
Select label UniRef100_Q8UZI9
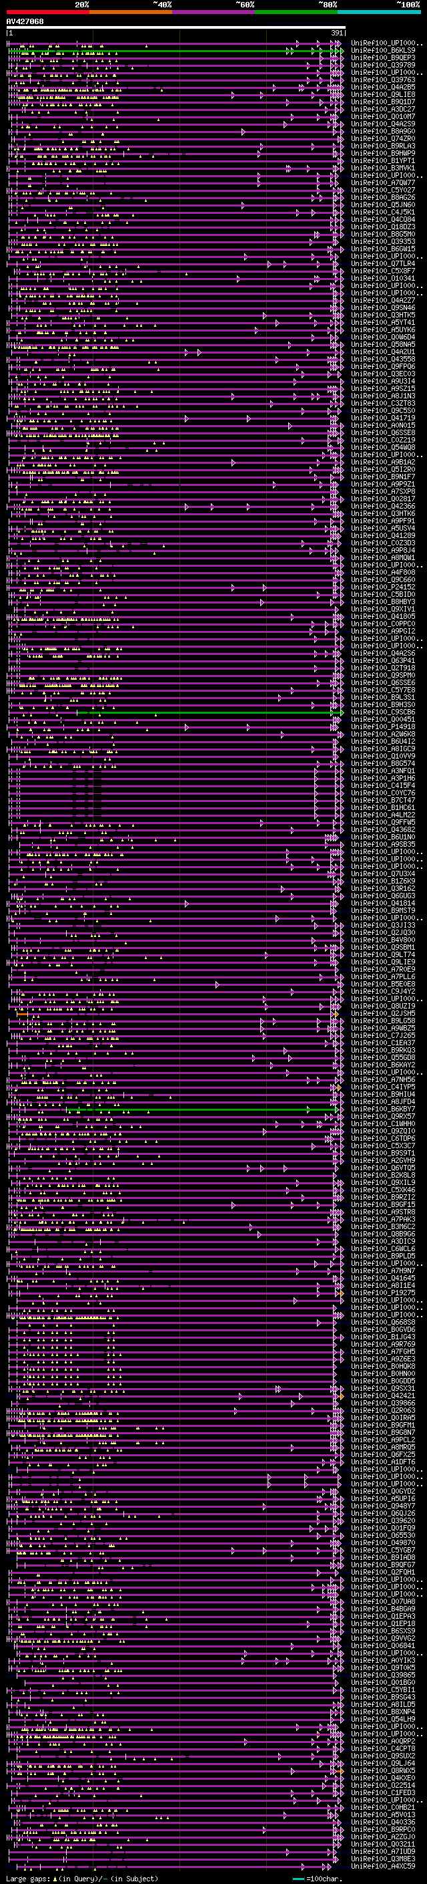383,1006
